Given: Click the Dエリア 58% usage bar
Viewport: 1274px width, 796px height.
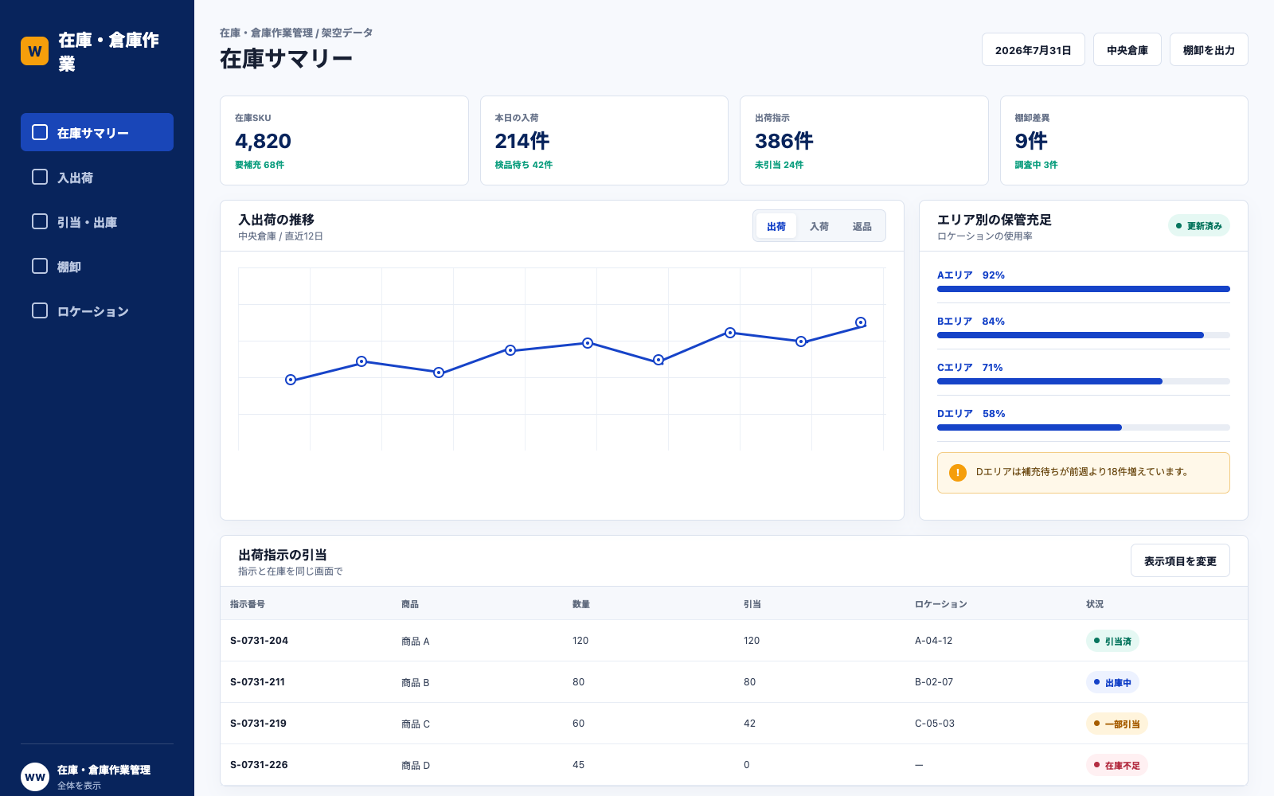Looking at the screenshot, I should [1084, 427].
